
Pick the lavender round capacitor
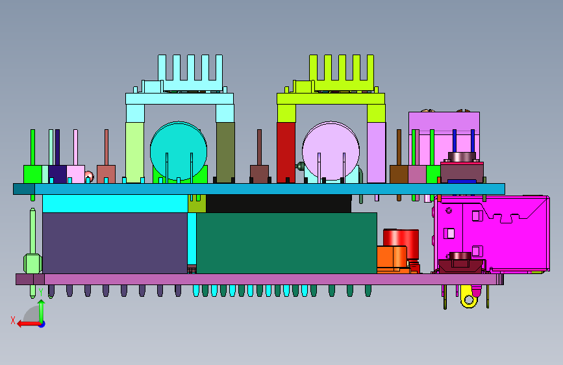click(x=331, y=151)
